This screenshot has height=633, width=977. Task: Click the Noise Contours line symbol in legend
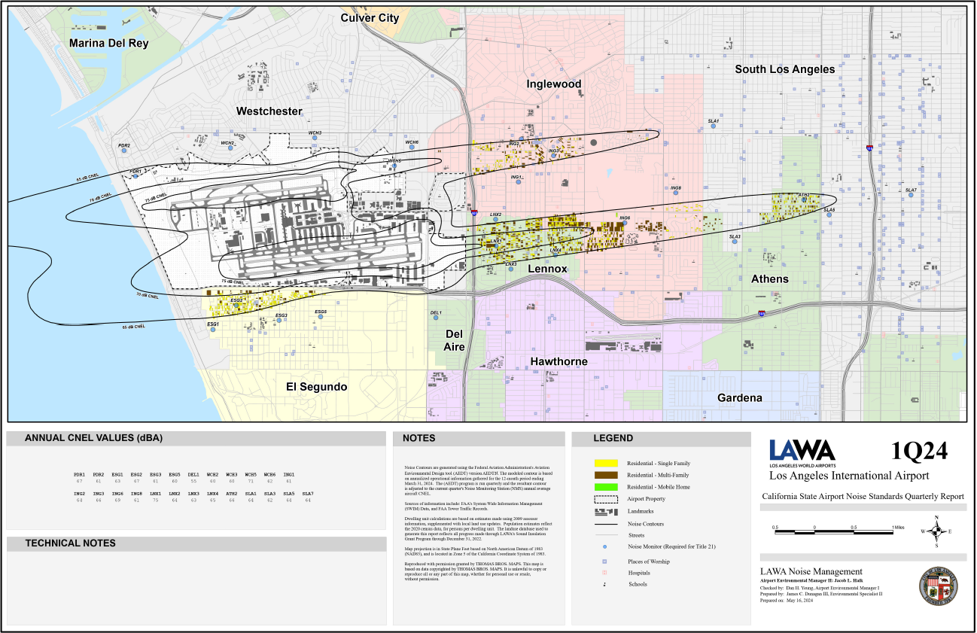click(x=606, y=524)
